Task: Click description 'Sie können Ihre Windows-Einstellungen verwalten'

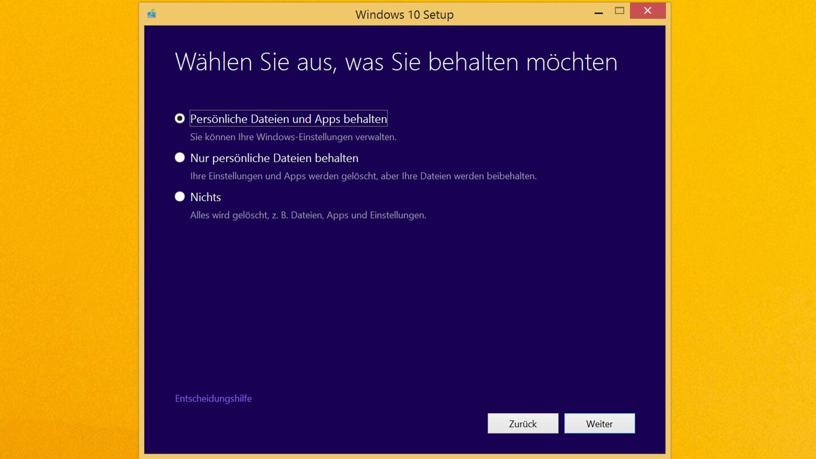Action: (293, 137)
